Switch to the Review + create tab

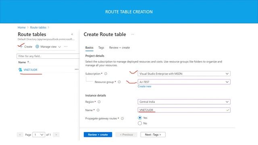[119, 48]
